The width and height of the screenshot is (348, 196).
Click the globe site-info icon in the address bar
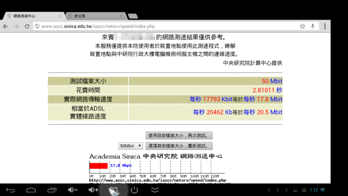click(x=37, y=26)
